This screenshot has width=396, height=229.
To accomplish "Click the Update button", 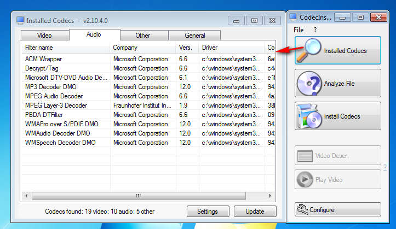I will 255,211.
